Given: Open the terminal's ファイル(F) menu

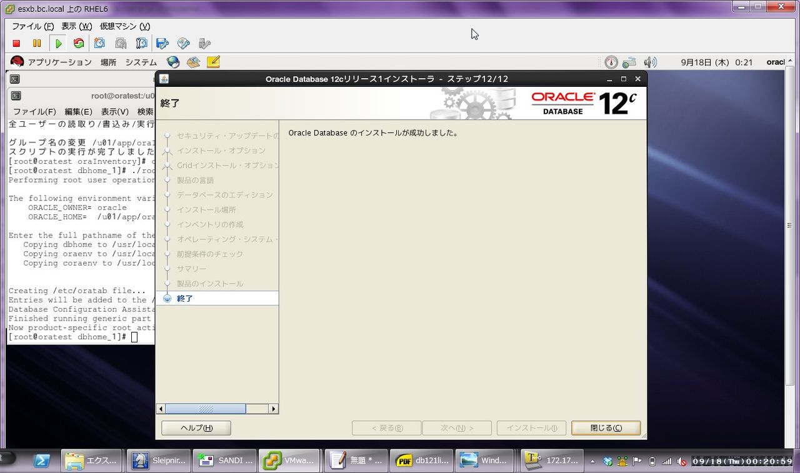Looking at the screenshot, I should click(34, 111).
